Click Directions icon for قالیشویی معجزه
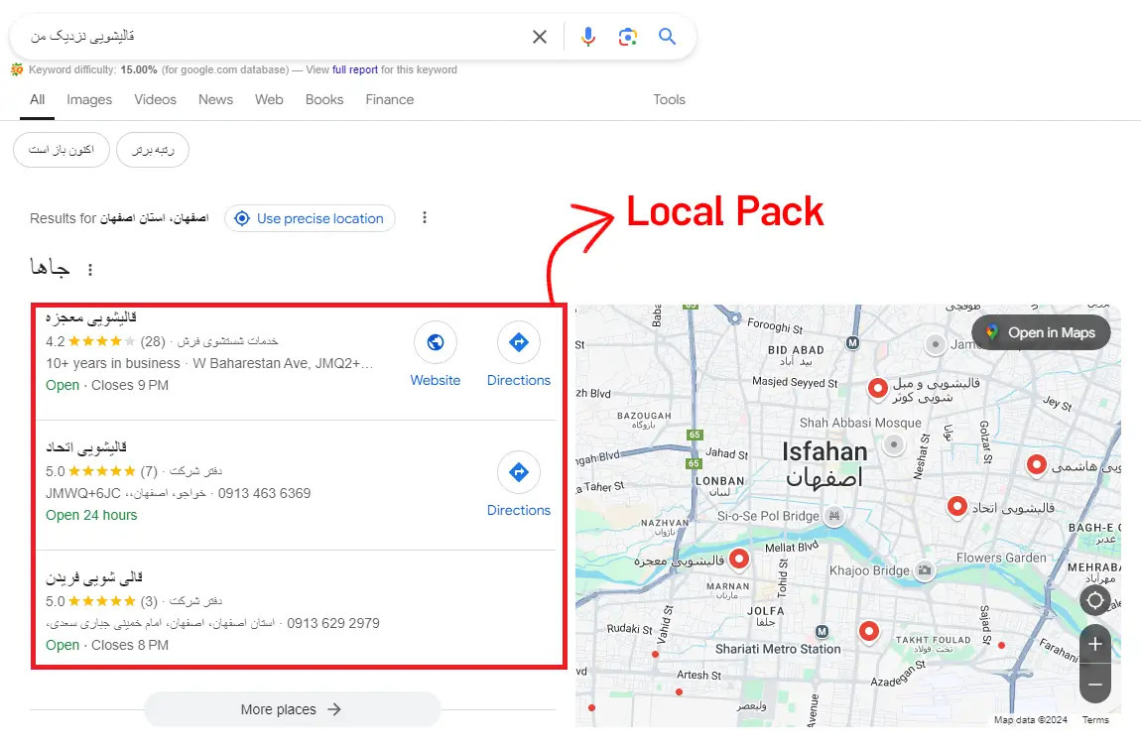Viewport: 1141px width, 751px height. coord(519,342)
